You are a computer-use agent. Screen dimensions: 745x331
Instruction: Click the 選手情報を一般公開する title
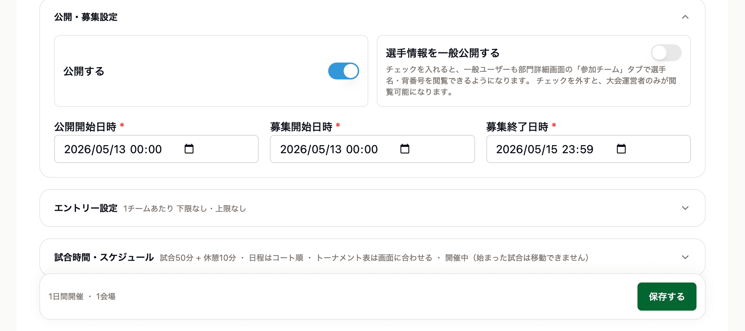(x=443, y=53)
